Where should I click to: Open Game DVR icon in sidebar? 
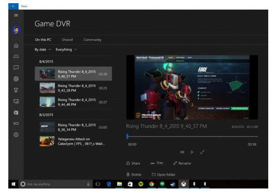point(16,101)
